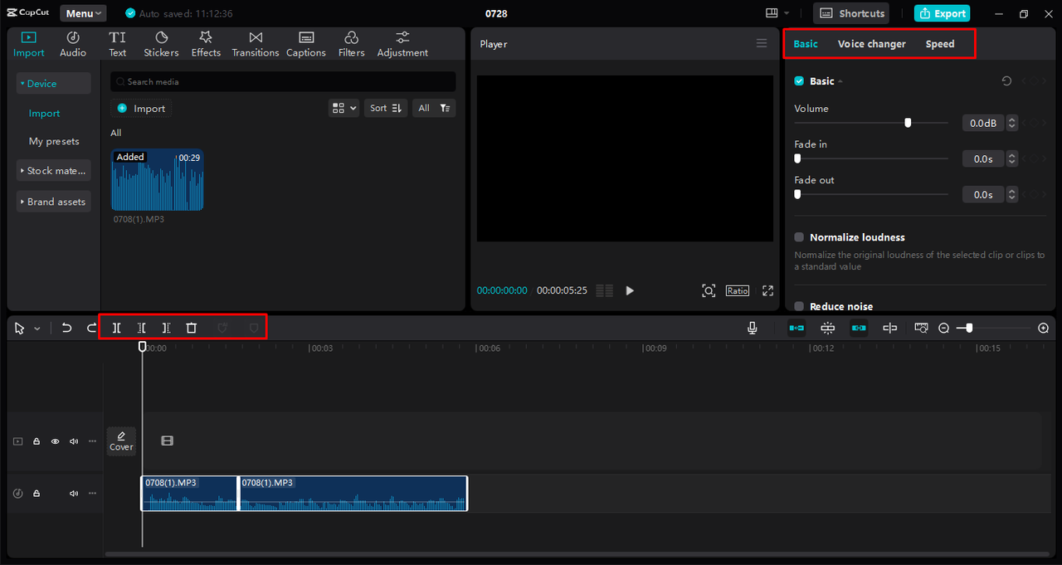Toggle main track magnet
1062x565 pixels.
tap(796, 328)
